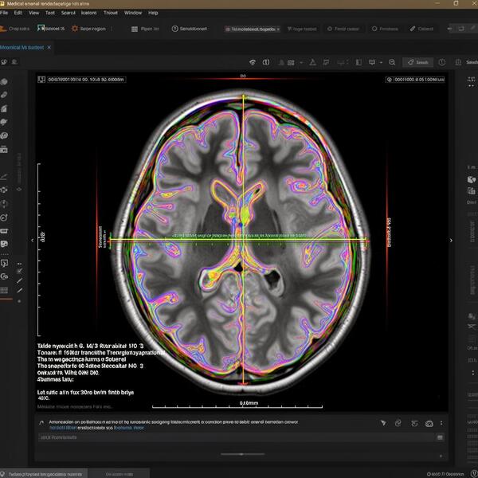Click the status indicator at bottom right corner

(474, 474)
